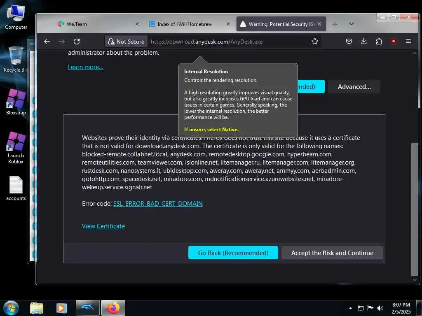
Task: Open the Learn more... link
Action: [86, 67]
